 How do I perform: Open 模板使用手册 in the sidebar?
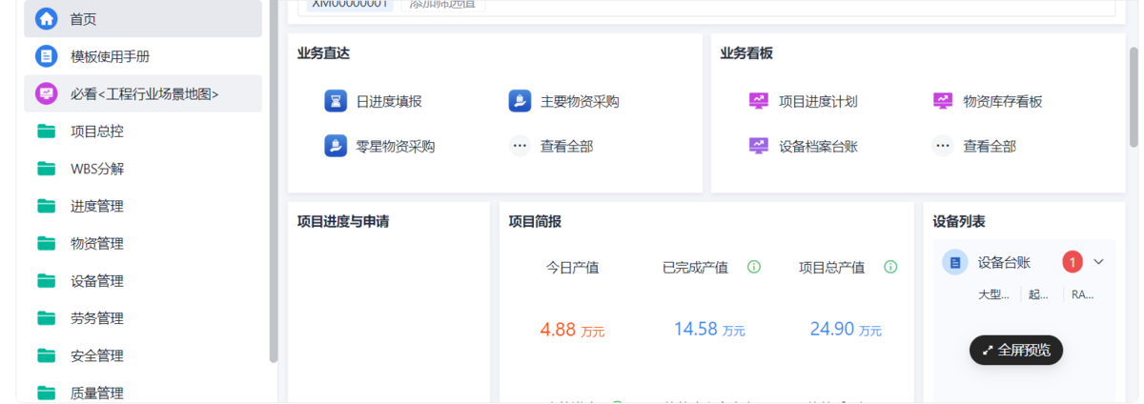click(143, 56)
